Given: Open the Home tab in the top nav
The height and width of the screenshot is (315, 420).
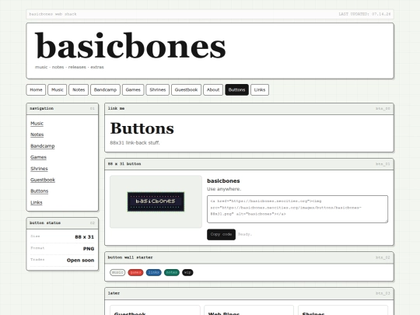Looking at the screenshot, I should pos(36,89).
